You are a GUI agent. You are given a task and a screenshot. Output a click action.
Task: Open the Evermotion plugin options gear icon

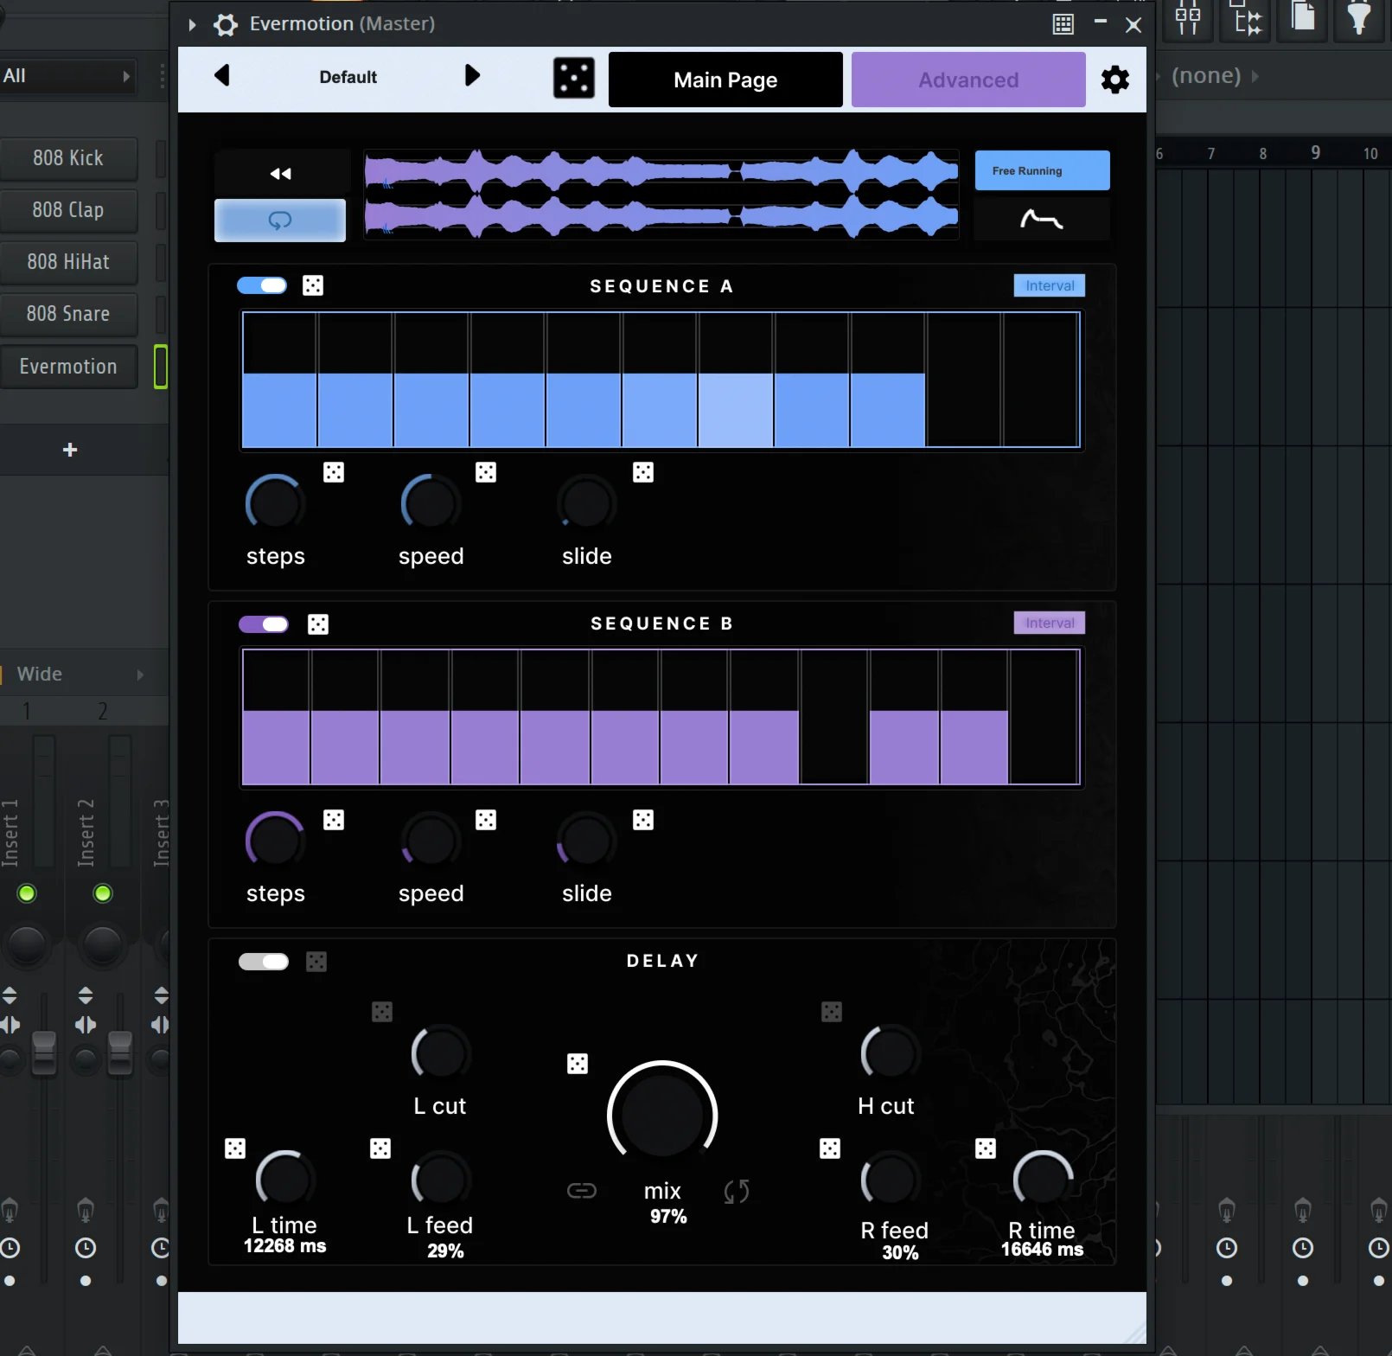pos(226,24)
